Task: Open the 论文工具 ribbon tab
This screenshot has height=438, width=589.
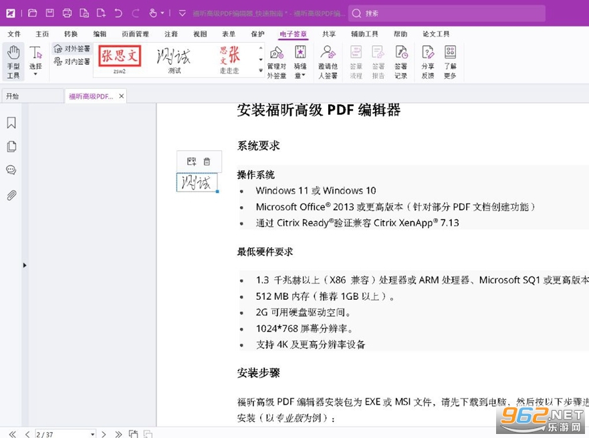Action: point(436,34)
